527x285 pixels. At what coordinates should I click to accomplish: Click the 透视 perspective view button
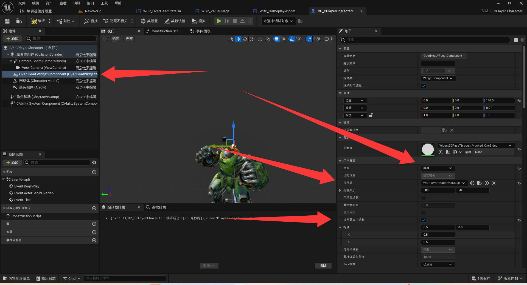coord(116,39)
